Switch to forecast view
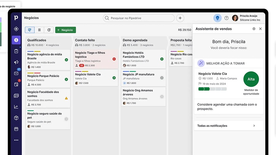The image size is (276, 155). point(49,30)
